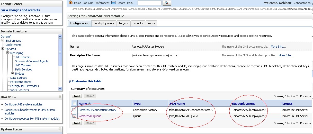The width and height of the screenshot is (313, 134).
Task: Open View changes and restarts link
Action: coord(21,10)
